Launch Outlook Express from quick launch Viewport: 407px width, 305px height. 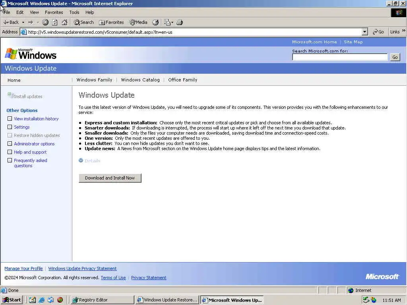pyautogui.click(x=50, y=300)
